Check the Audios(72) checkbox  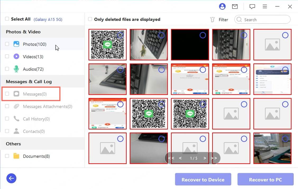click(7, 69)
